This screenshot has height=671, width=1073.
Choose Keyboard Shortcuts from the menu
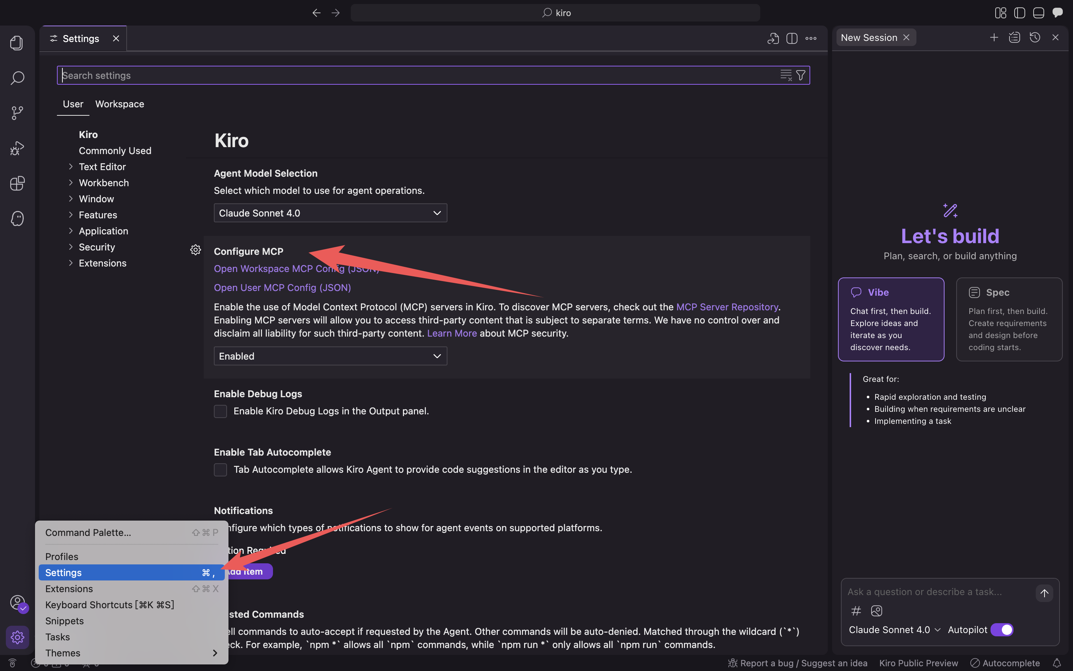pos(109,605)
